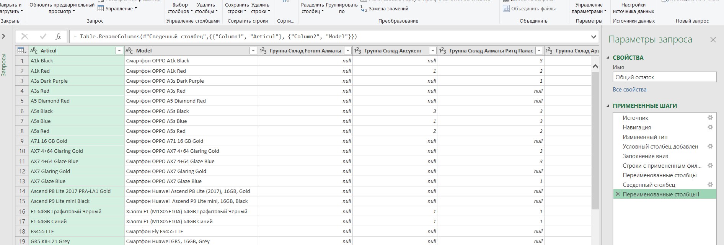Close the Параметры запроса pane

coord(713,39)
